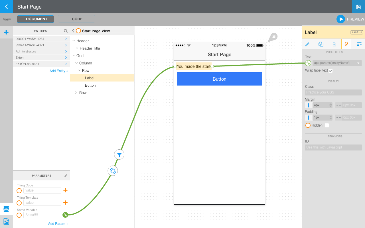This screenshot has width=365, height=228.
Task: Add a new component with the plus icon
Action: 6,32
